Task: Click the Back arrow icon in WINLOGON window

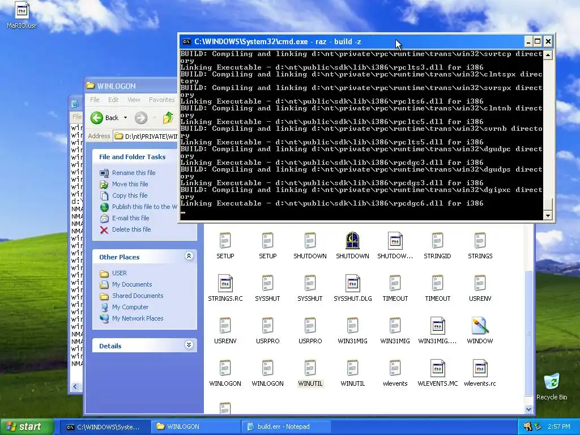Action: (x=96, y=118)
